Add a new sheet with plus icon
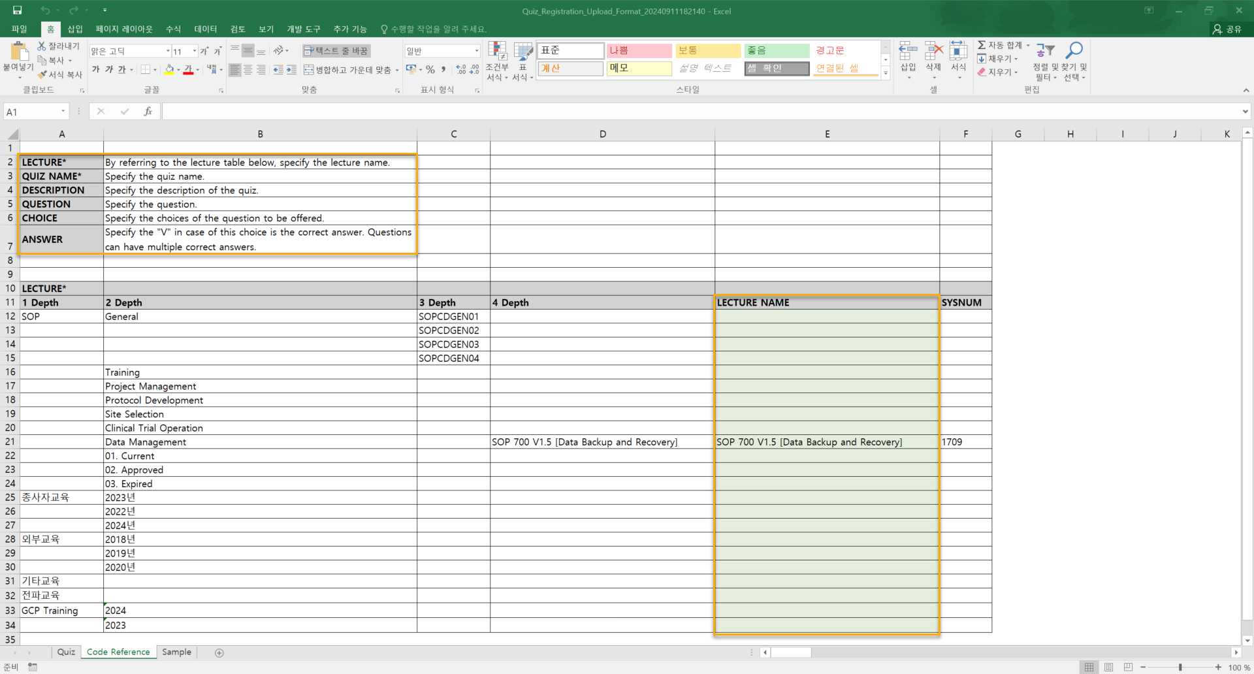This screenshot has width=1254, height=674. (x=219, y=652)
